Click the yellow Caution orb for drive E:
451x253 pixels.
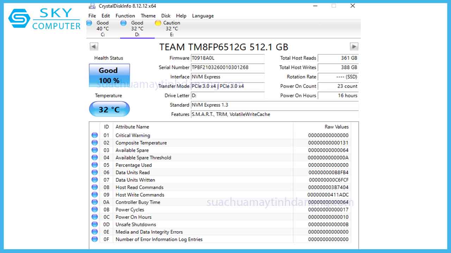pos(158,23)
